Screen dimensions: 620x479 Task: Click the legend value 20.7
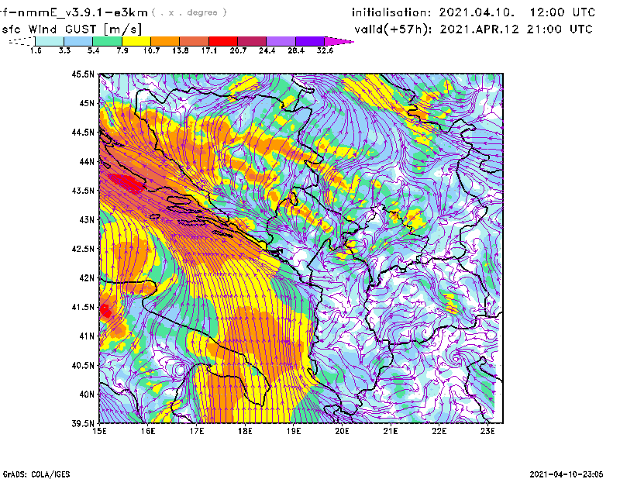(238, 50)
